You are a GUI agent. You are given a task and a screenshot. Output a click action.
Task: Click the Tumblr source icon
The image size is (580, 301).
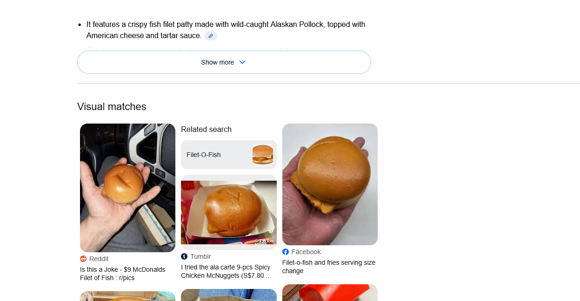(x=184, y=256)
